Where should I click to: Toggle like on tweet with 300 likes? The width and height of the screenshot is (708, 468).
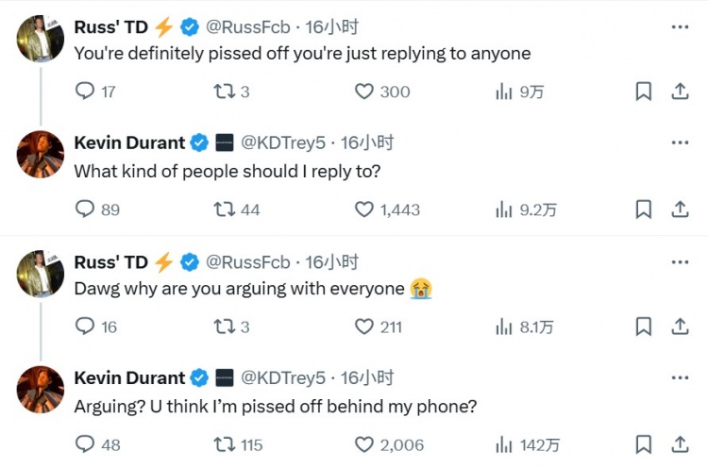click(364, 92)
